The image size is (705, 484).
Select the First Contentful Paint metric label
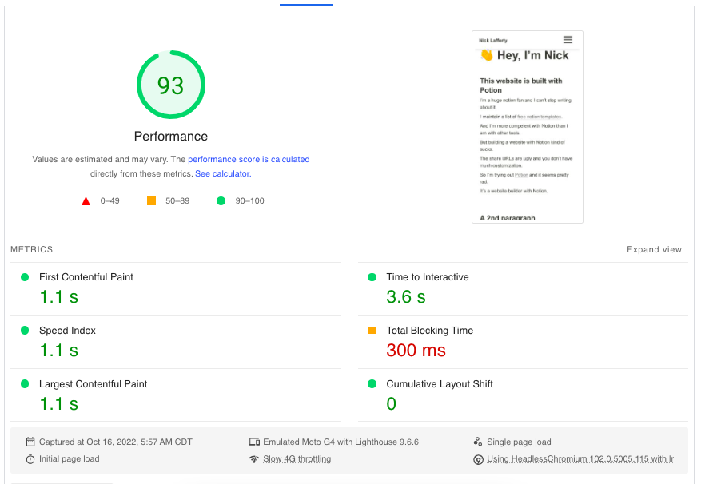click(86, 277)
